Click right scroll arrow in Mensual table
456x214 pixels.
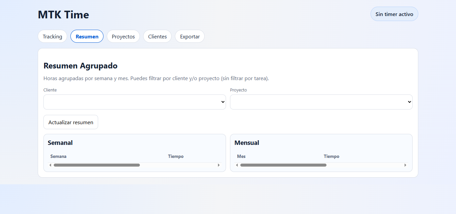(x=405, y=165)
